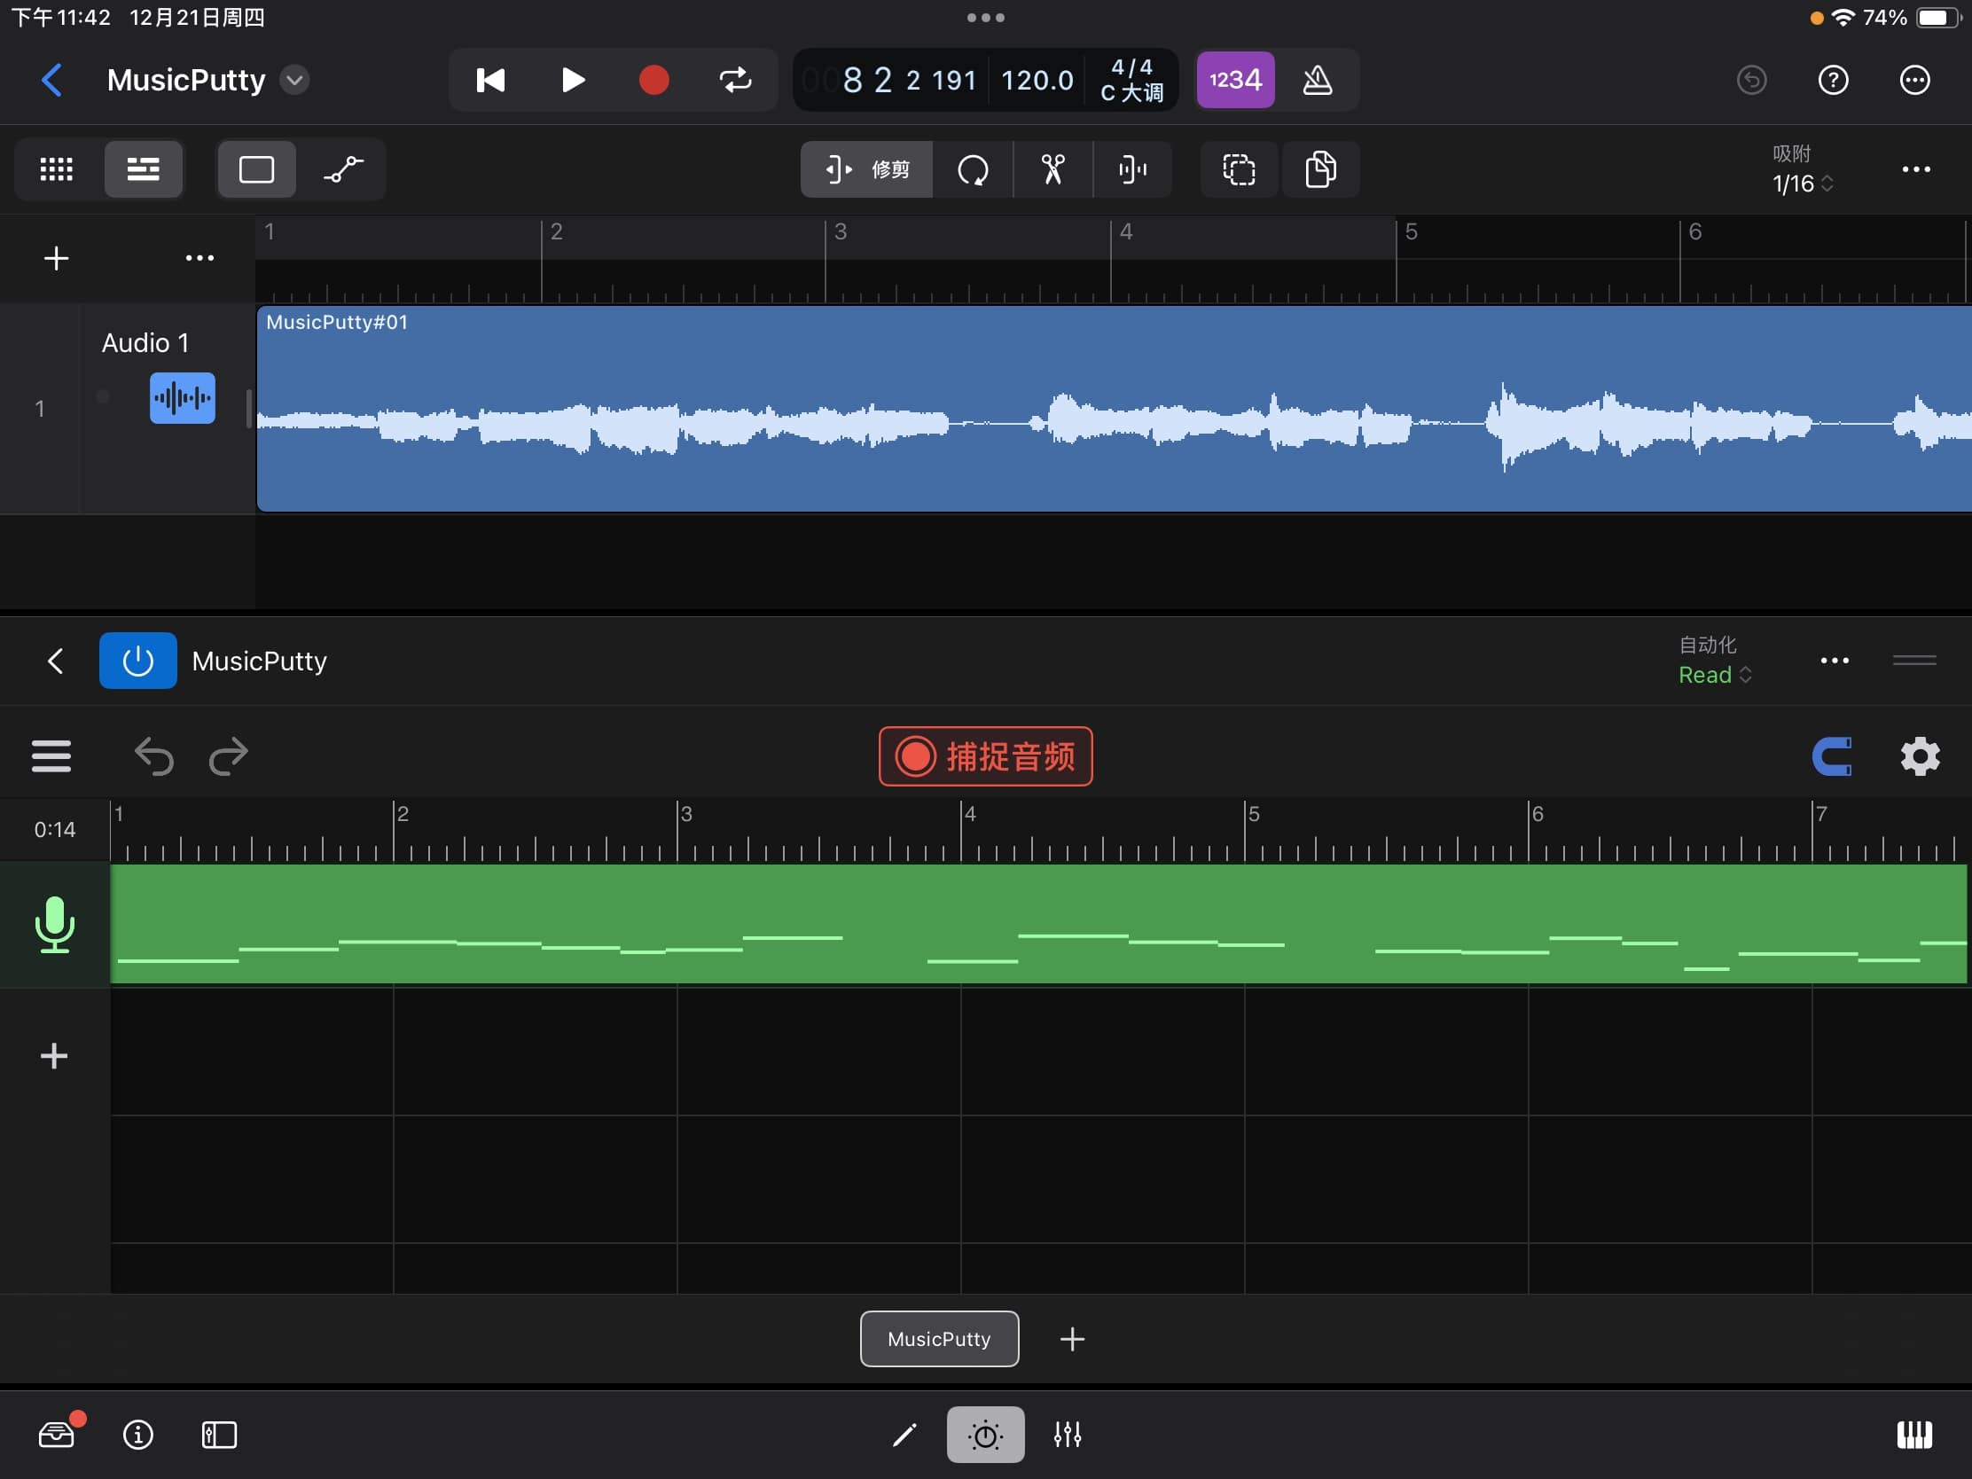Click the marquee selection tool
This screenshot has width=1972, height=1479.
1239,169
